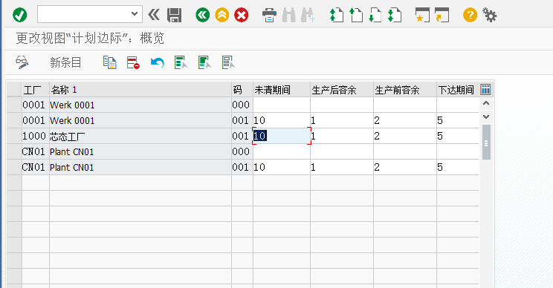Open table column settings icon

pyautogui.click(x=485, y=89)
